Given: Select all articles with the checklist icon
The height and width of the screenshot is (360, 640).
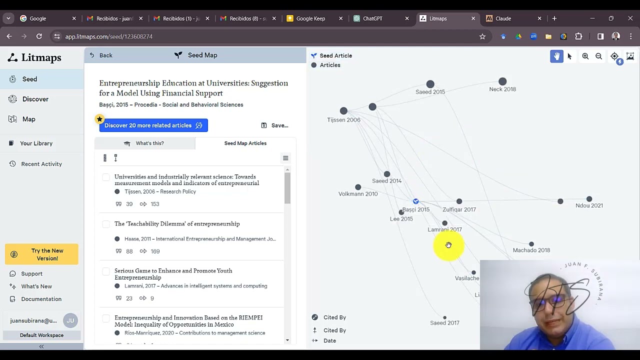Looking at the screenshot, I should (105, 158).
